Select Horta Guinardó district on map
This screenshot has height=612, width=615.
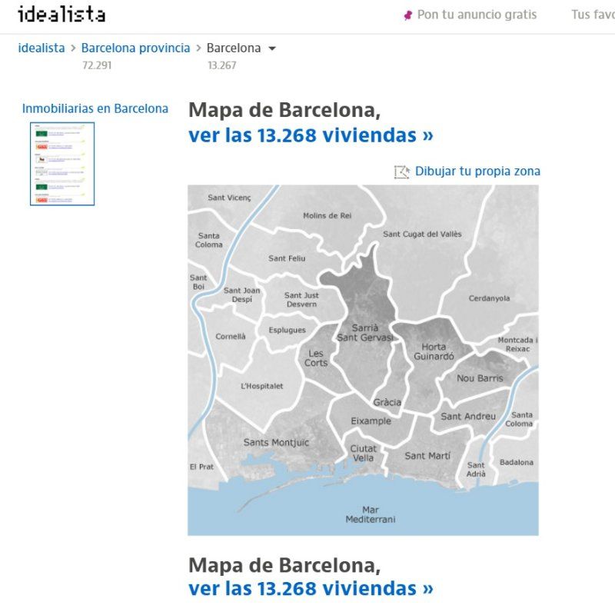tap(434, 351)
